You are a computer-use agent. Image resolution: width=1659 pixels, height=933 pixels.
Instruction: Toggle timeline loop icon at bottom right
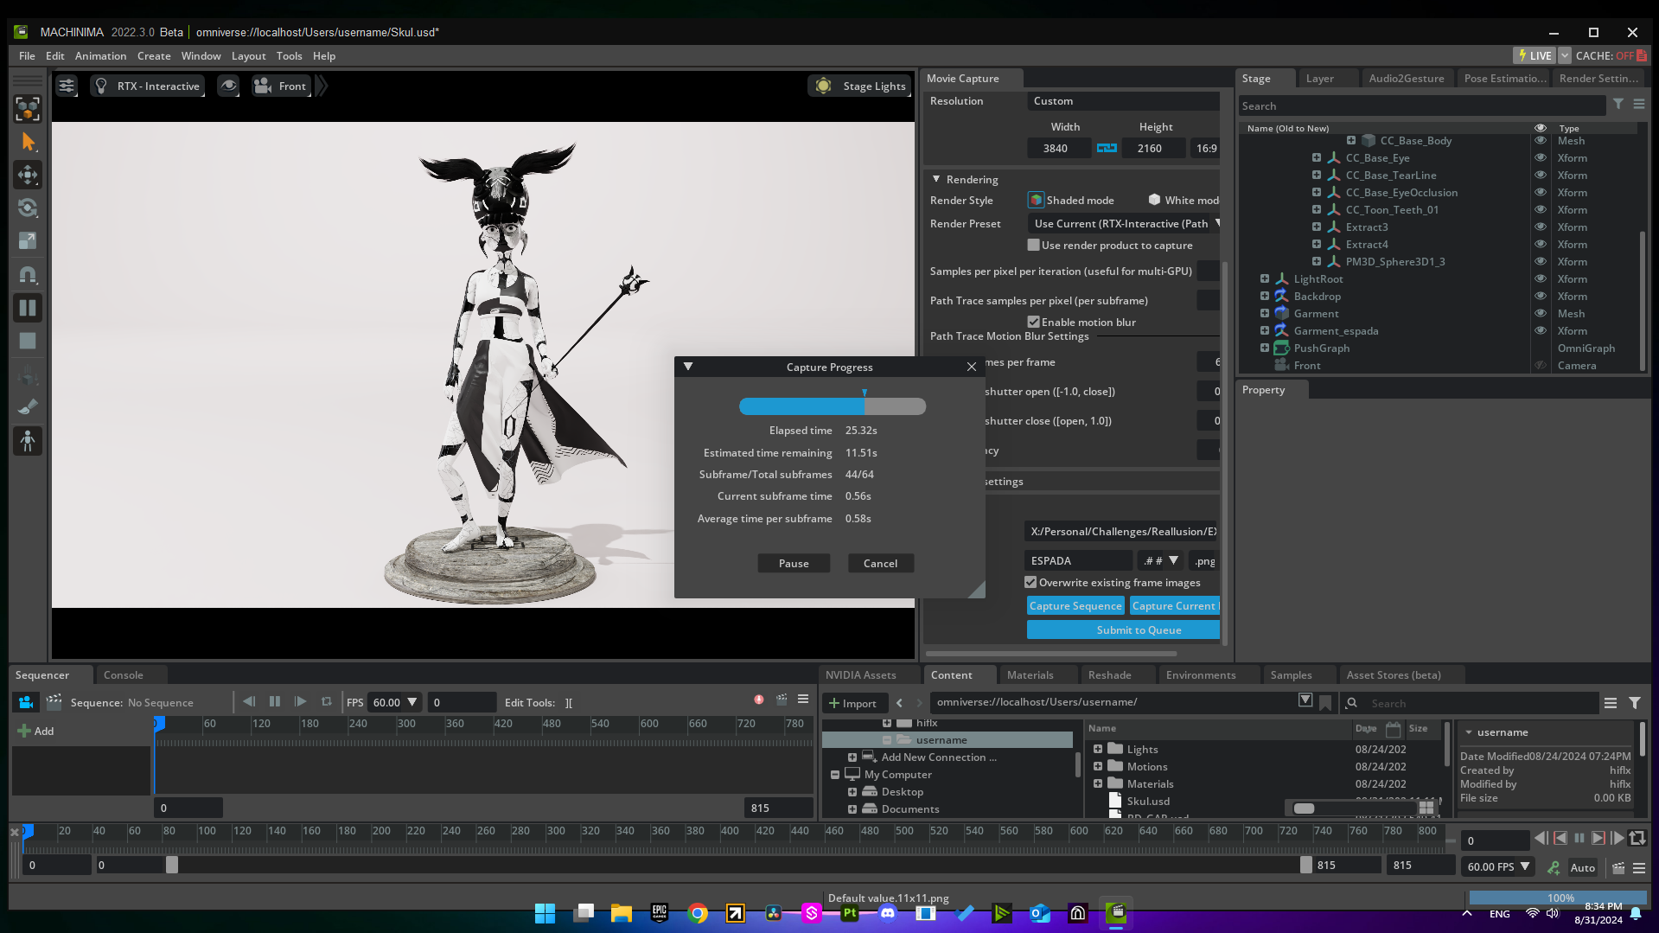coord(1637,838)
